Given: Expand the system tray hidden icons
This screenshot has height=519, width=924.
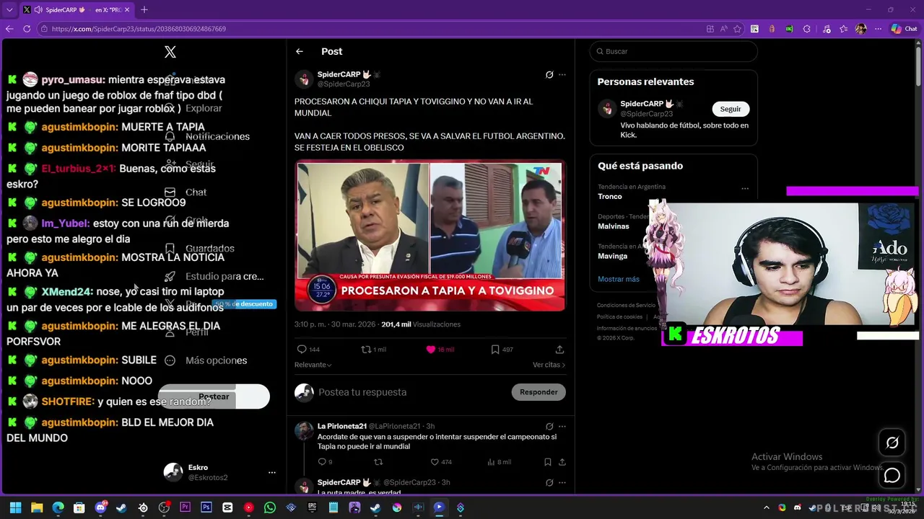Looking at the screenshot, I should (x=767, y=507).
